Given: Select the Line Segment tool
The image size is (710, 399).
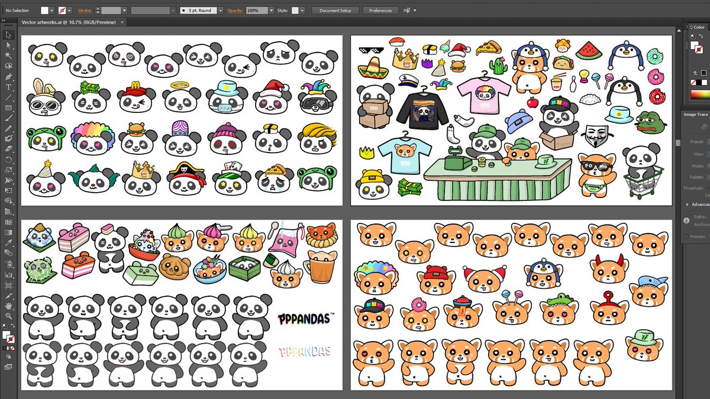Looking at the screenshot, I should (x=8, y=98).
